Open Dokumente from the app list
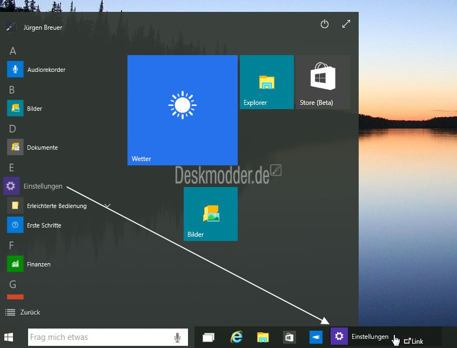 (x=32, y=148)
